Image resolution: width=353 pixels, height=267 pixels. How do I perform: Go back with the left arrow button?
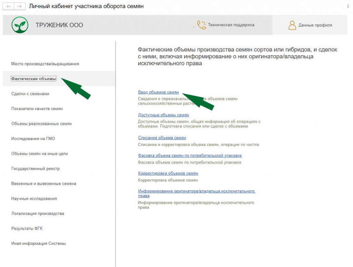click(x=8, y=6)
